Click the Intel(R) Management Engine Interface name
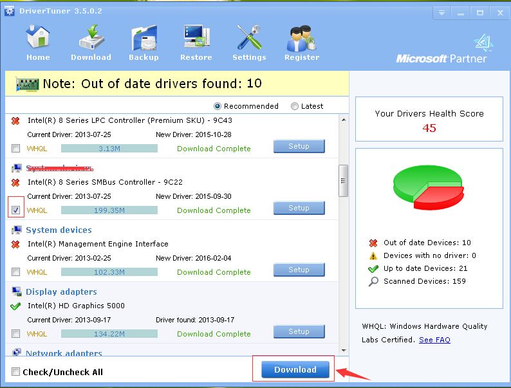 point(98,244)
